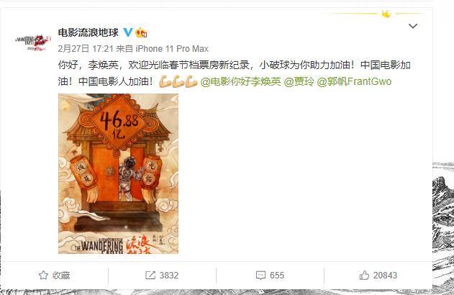Click the repost share icon
This screenshot has height=295, width=454.
tap(150, 276)
